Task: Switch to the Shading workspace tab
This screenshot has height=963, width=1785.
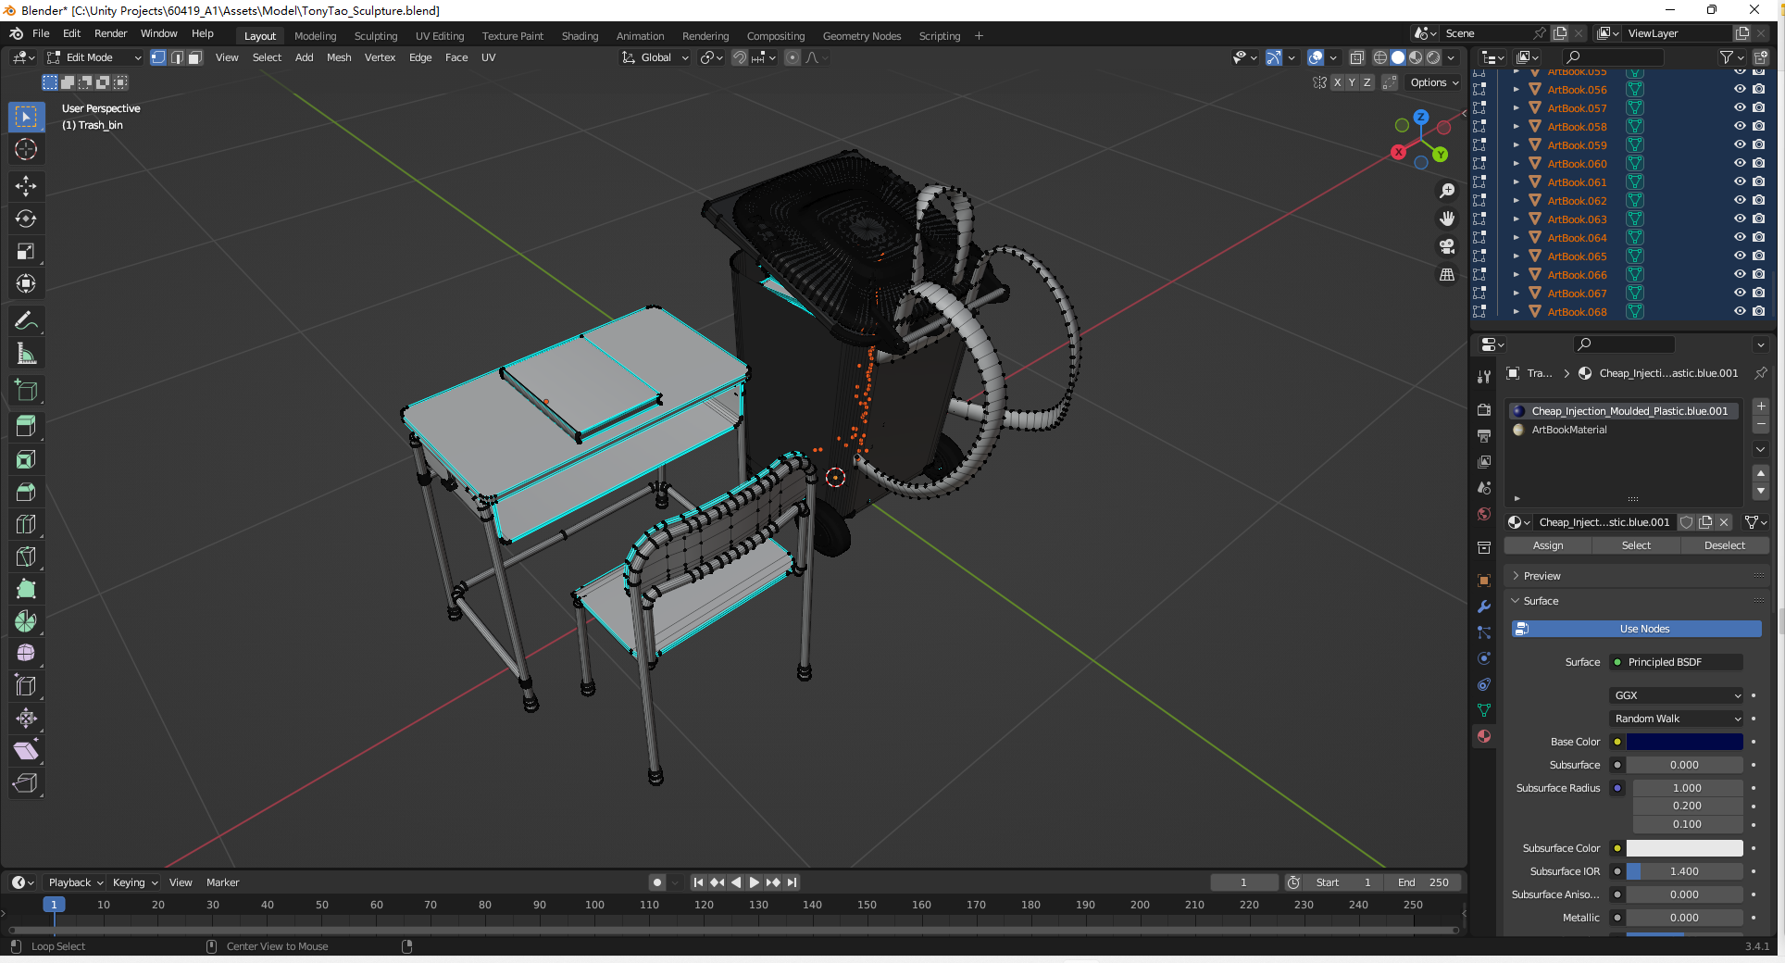Action: point(580,36)
